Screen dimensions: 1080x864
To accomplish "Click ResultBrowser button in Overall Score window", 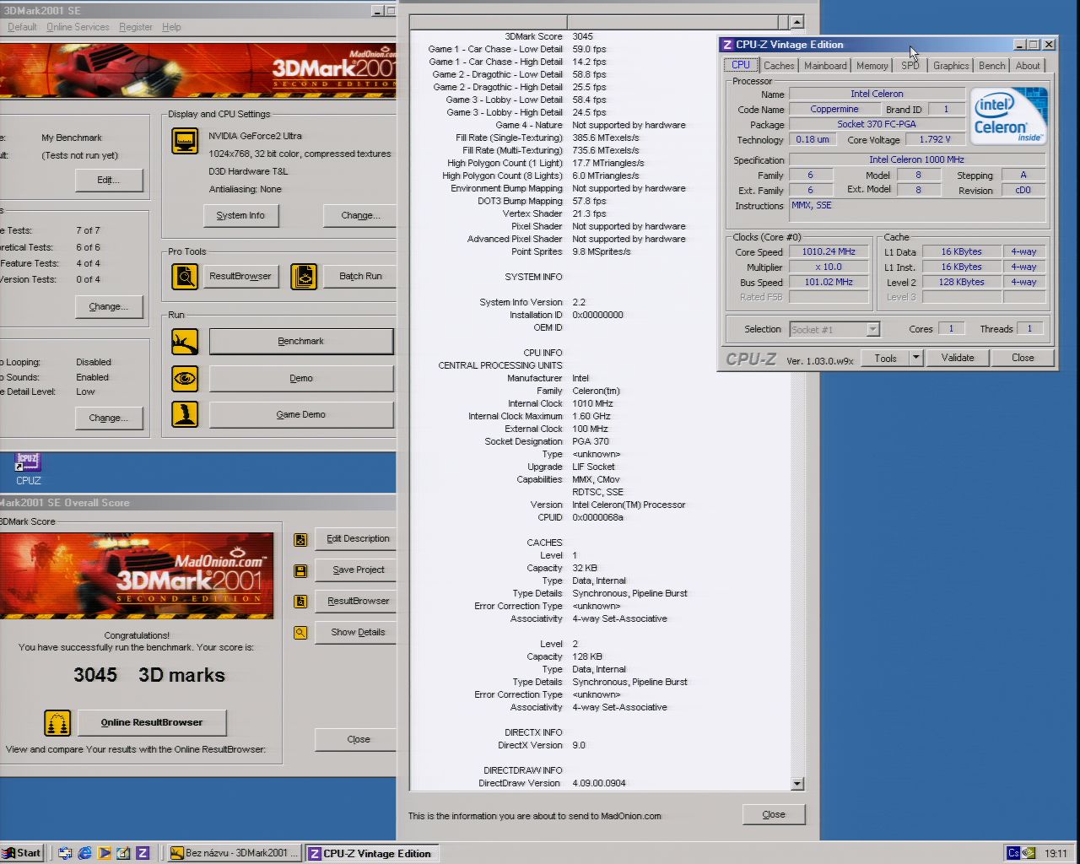I will point(358,602).
